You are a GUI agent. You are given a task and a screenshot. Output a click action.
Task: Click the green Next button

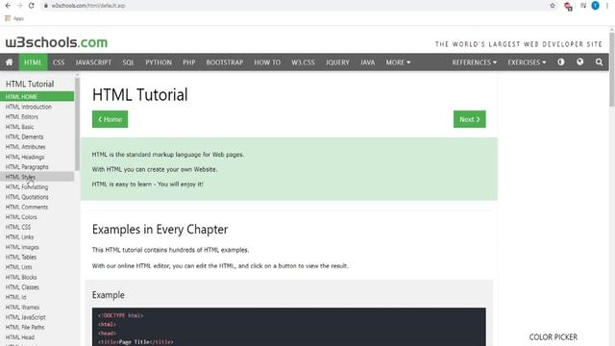pyautogui.click(x=470, y=119)
